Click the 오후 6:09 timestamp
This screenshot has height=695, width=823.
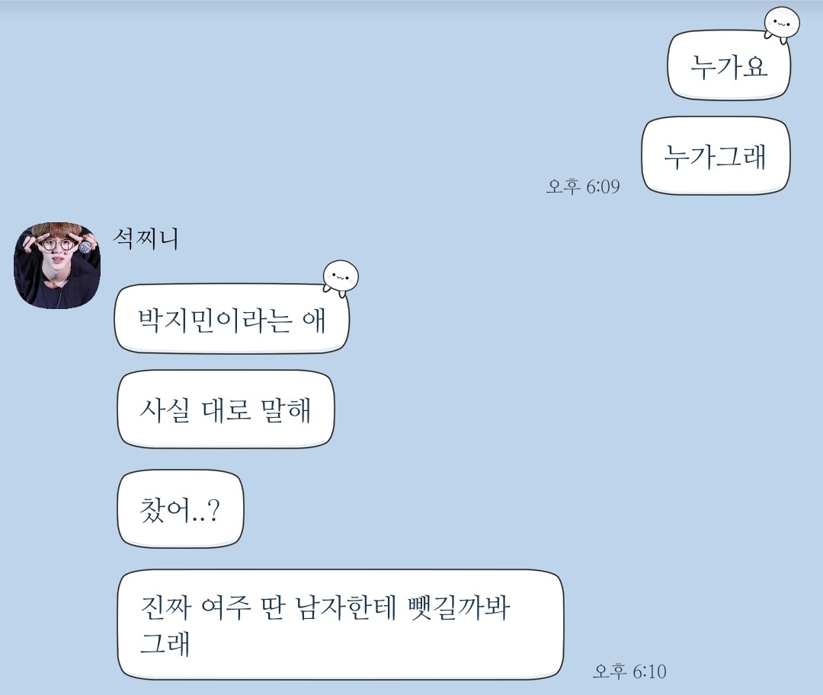[583, 186]
